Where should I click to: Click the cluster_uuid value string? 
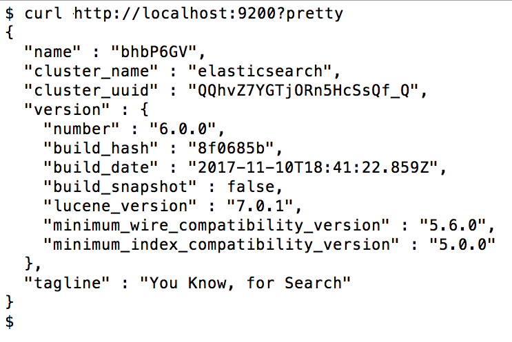[304, 90]
